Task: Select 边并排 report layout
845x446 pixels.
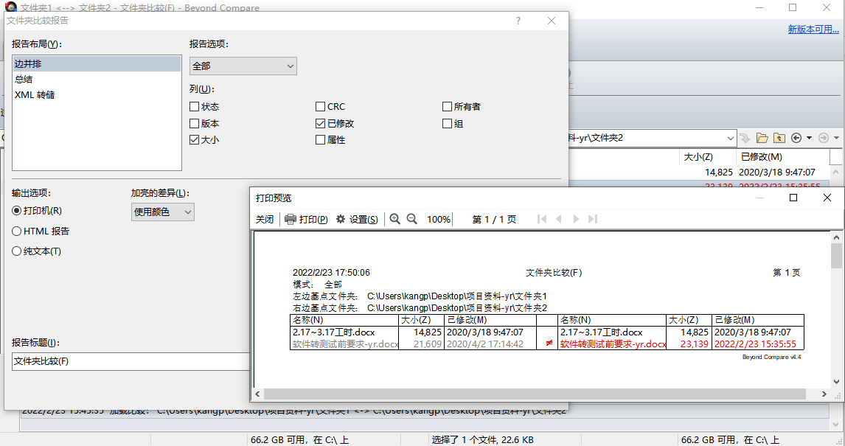Action: [97, 63]
